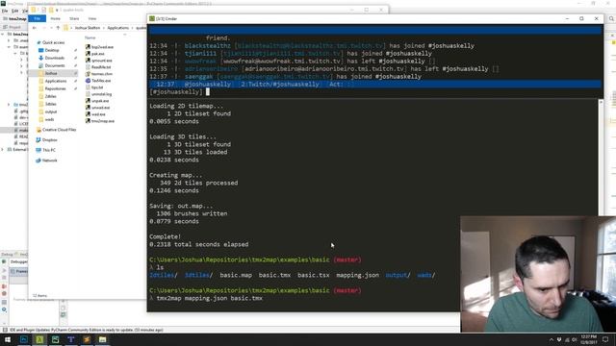
Task: Click Applications in the Explorer address breadcrumb
Action: coord(117,28)
